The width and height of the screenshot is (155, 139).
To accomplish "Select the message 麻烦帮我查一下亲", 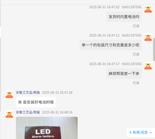I will pyautogui.click(x=124, y=74).
